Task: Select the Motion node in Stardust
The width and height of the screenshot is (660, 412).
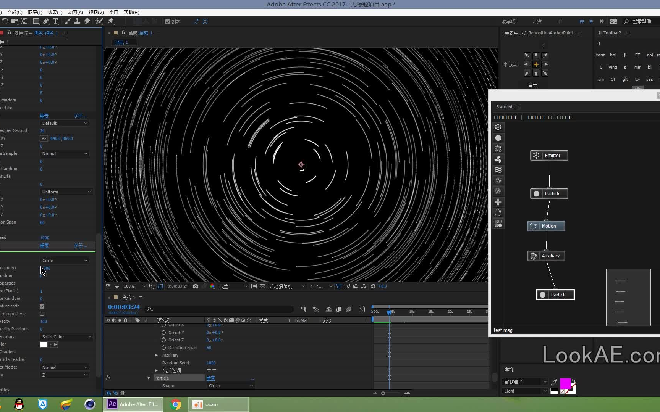Action: coord(546,226)
